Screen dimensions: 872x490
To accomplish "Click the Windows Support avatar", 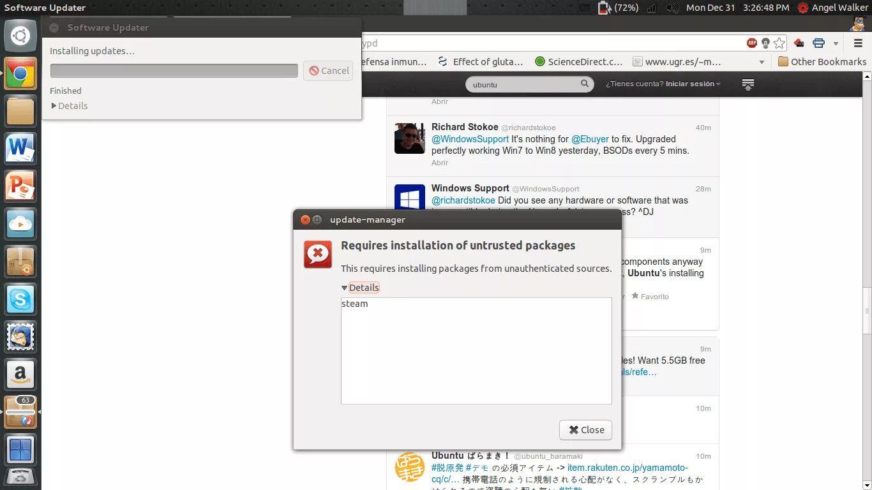I will [x=409, y=198].
